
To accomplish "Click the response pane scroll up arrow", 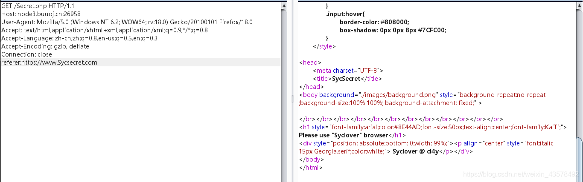I will [x=579, y=5].
